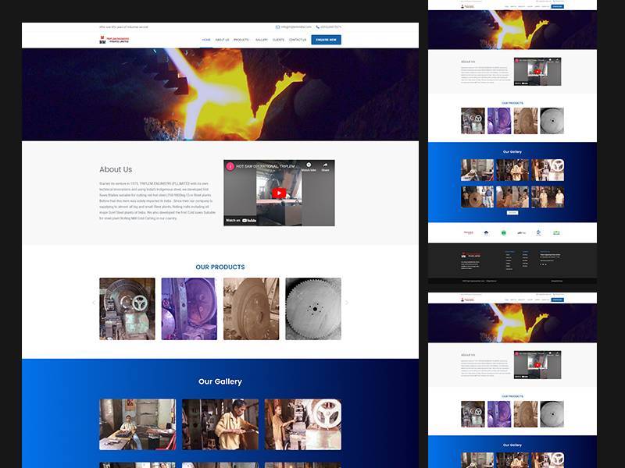Click the ENQUIRE NOW button on the large page
625x468 pixels.
pos(326,40)
